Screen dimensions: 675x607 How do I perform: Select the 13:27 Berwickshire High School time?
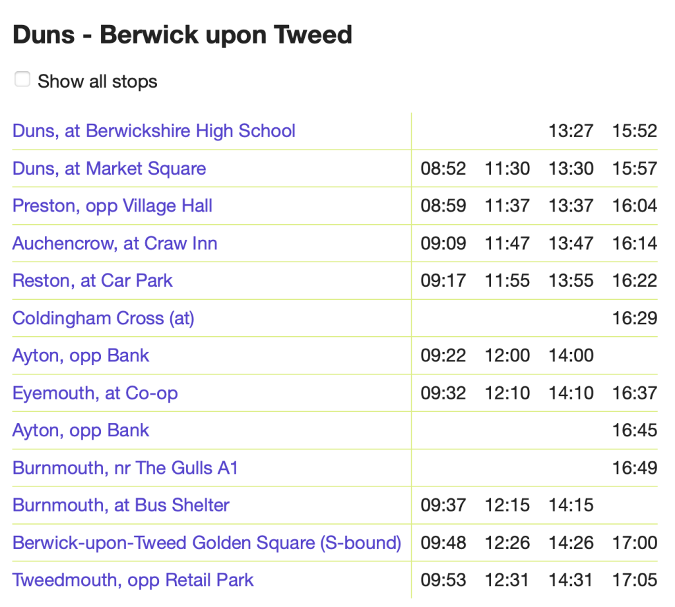(x=571, y=131)
